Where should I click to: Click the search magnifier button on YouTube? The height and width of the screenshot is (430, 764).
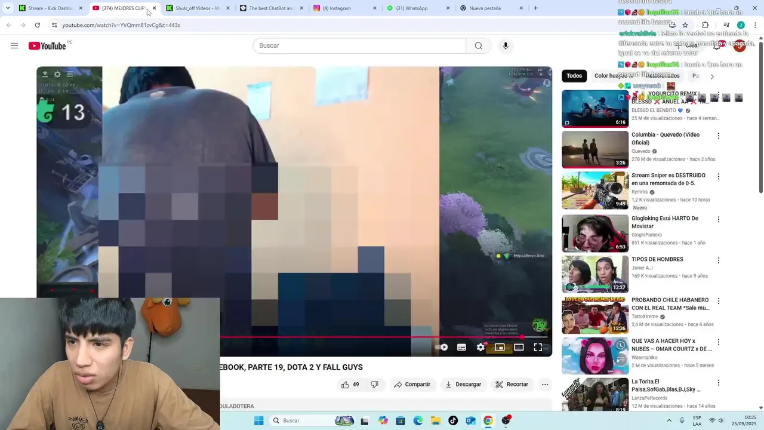(478, 46)
